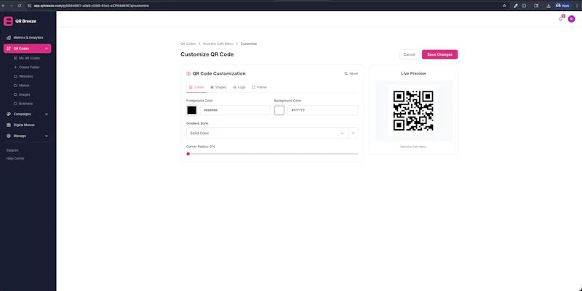The image size is (582, 291).
Task: Open My QR Codes
Action: point(29,58)
